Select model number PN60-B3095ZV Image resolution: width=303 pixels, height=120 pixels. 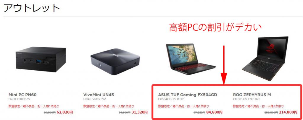[19, 99]
